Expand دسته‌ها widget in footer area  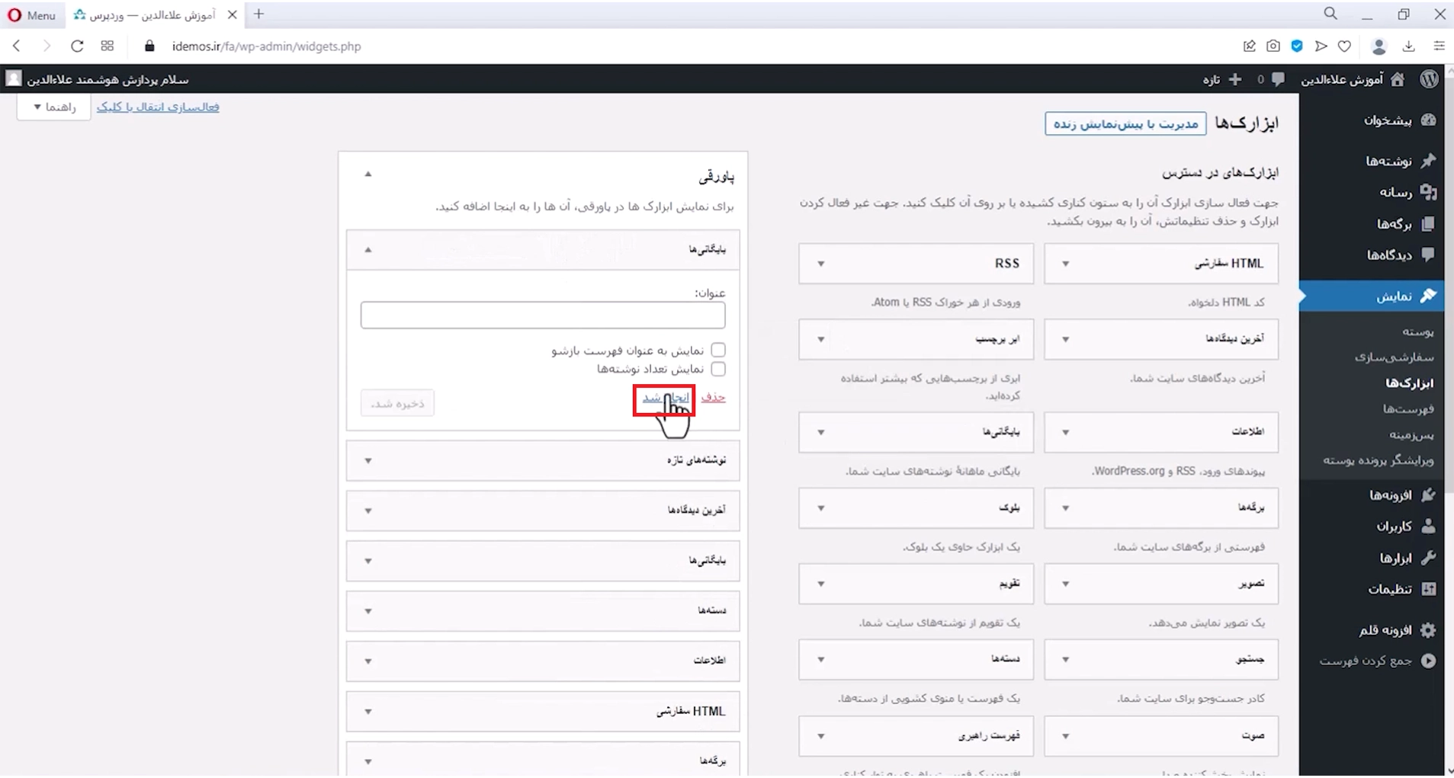tap(368, 611)
